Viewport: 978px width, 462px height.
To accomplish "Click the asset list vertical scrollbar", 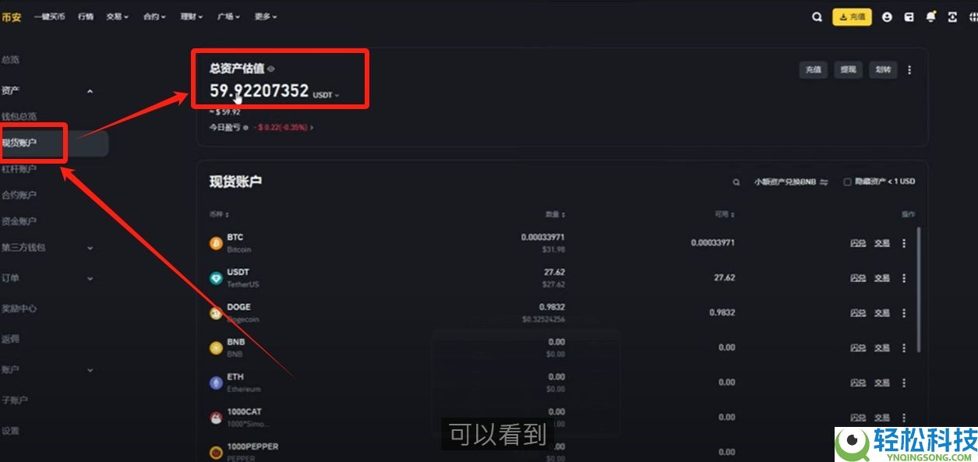I will point(920,290).
